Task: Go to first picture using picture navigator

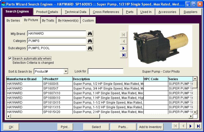Action: (x=123, y=35)
